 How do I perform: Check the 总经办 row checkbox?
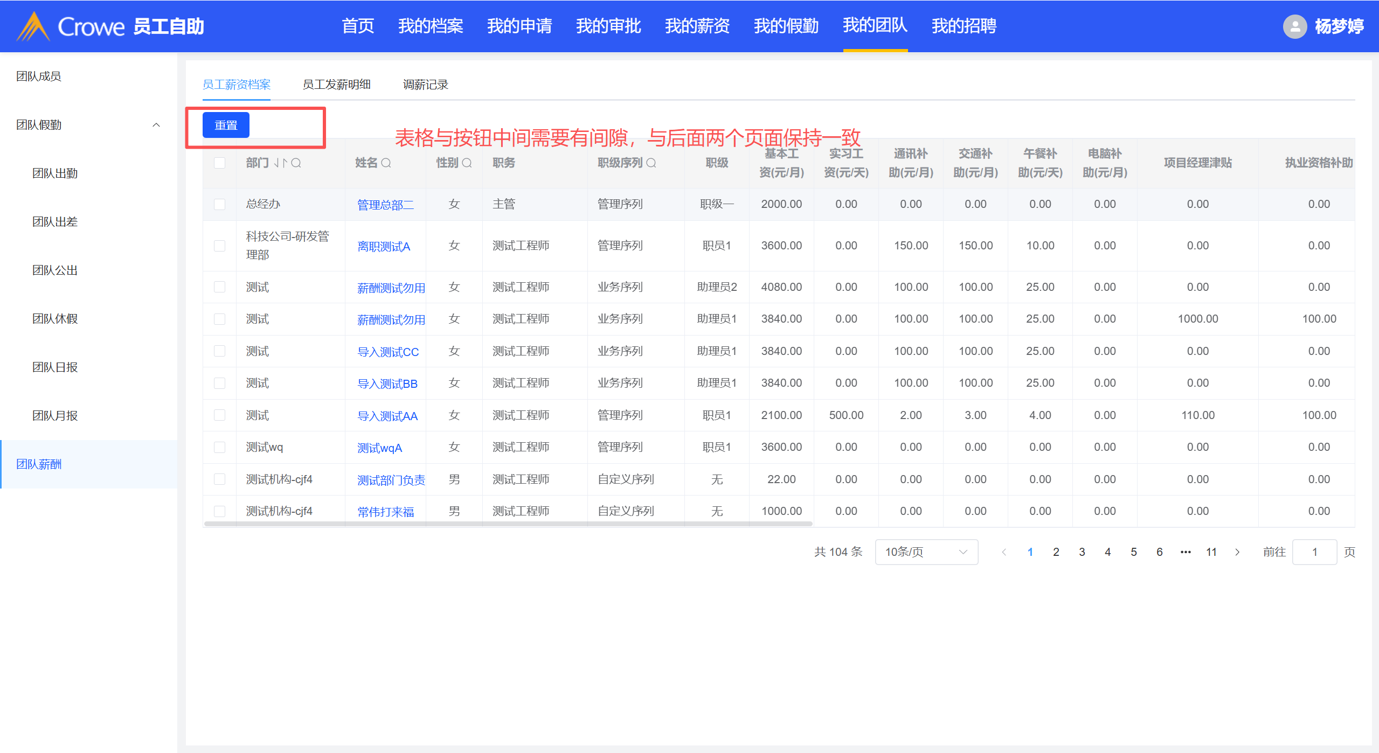pyautogui.click(x=219, y=204)
